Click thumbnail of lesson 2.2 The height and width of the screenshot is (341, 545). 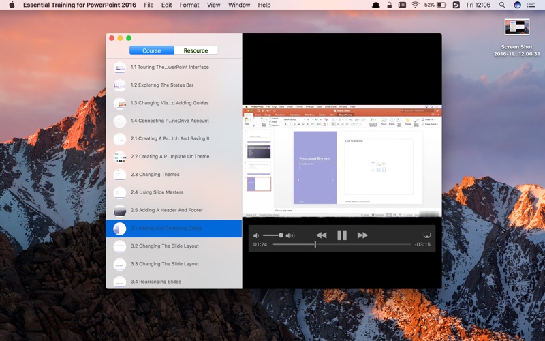click(120, 157)
